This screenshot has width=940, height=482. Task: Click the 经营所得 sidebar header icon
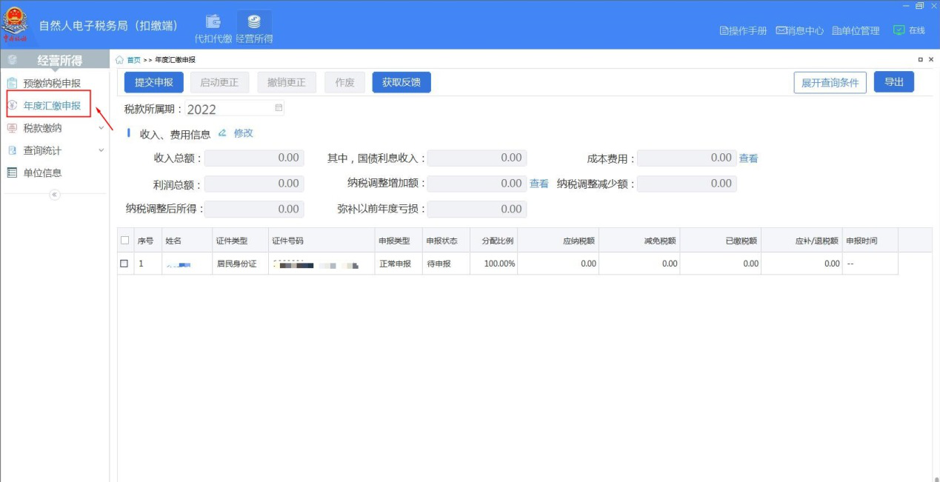pos(12,61)
